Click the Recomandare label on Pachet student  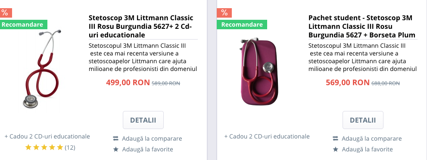[x=242, y=25]
